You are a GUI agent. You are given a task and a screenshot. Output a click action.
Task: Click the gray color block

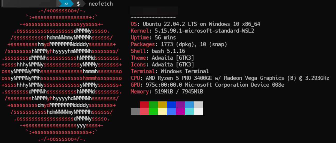(135, 111)
